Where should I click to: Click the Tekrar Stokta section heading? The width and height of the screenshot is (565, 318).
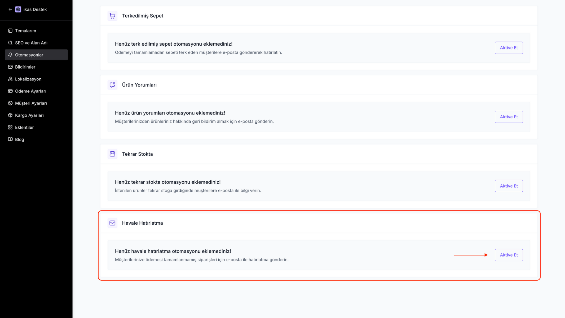point(137,154)
